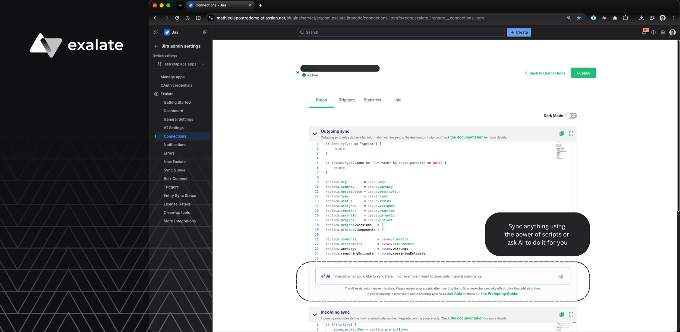The image size is (680, 332).
Task: Open Connections in Exalate sidebar
Action: [182, 136]
